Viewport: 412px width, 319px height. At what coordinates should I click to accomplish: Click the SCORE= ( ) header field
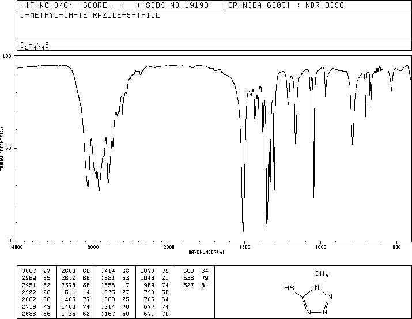[x=112, y=6]
